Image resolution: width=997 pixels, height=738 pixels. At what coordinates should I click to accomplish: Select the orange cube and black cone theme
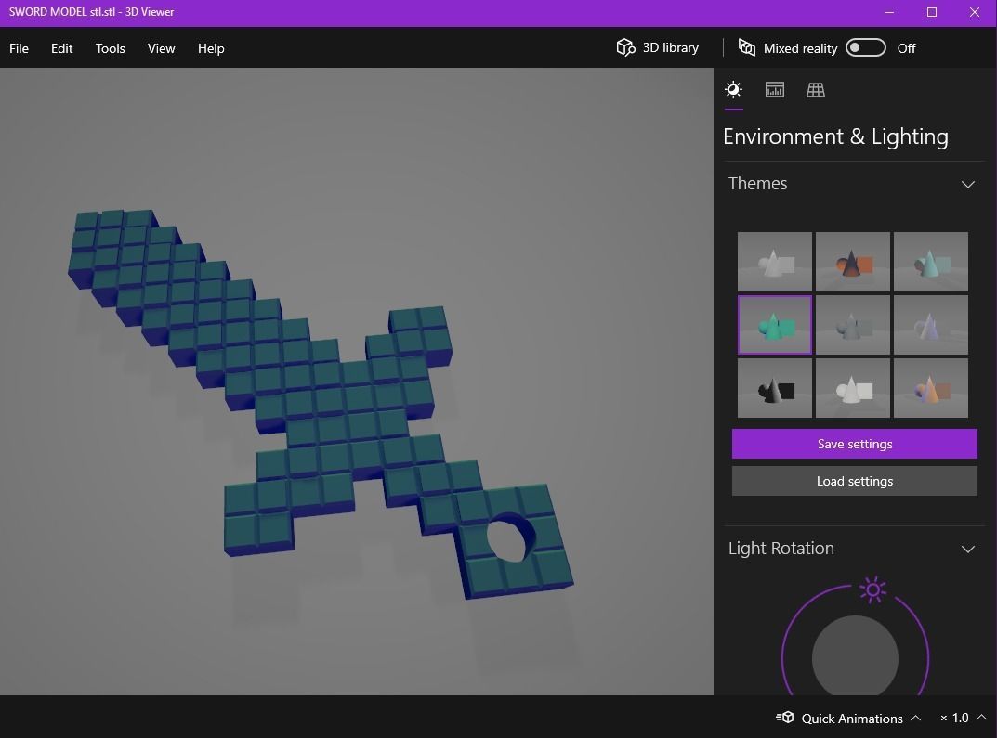853,262
